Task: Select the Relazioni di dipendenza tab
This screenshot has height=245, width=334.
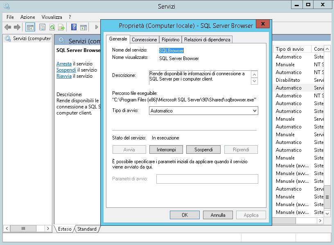Action: [207, 40]
